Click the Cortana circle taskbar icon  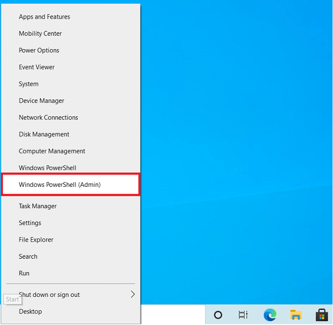click(x=218, y=315)
